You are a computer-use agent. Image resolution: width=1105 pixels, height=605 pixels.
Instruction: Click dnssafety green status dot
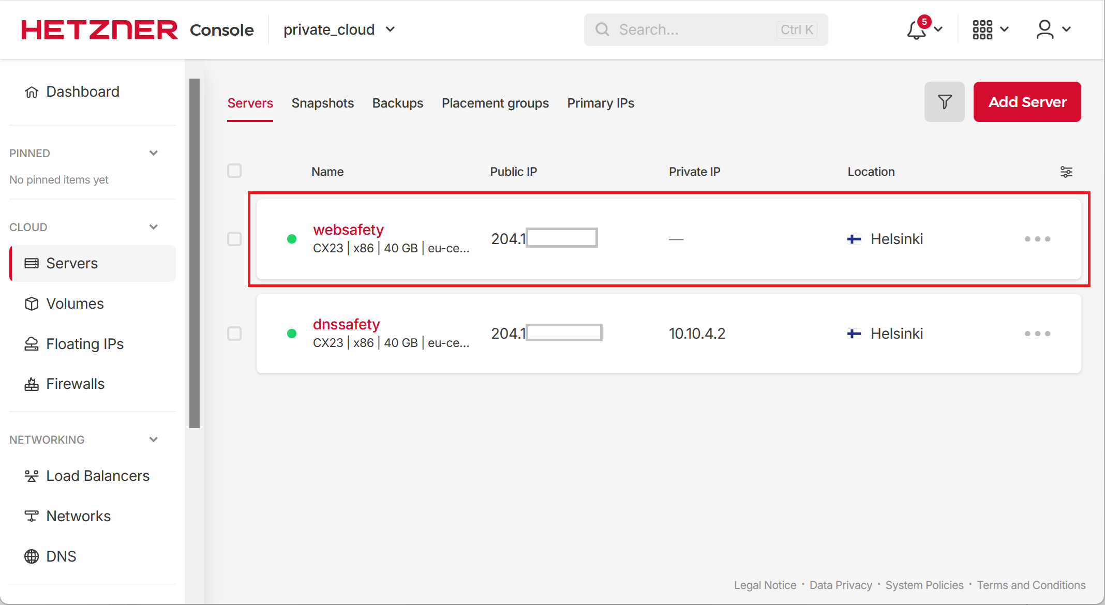pyautogui.click(x=292, y=334)
